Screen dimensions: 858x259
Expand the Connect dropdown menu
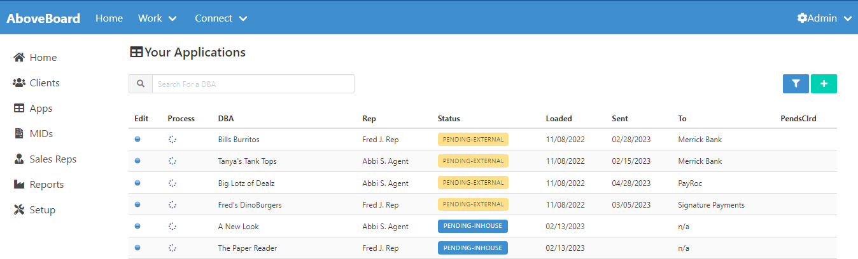click(221, 18)
